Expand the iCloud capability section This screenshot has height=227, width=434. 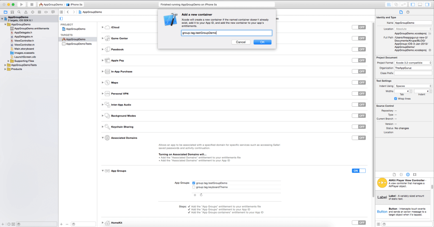[103, 27]
